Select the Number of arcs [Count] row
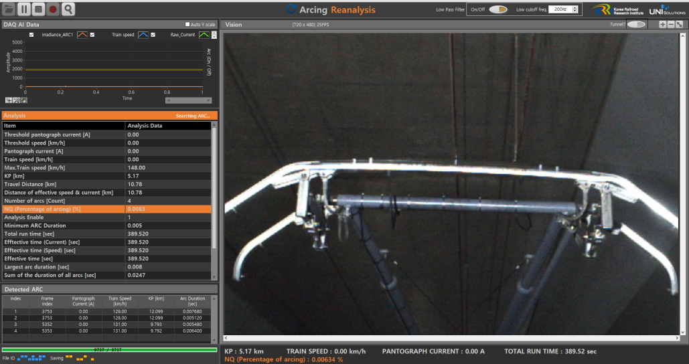This screenshot has height=364, width=689. (106, 201)
